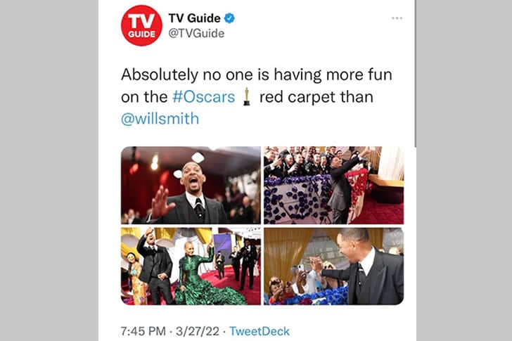Open the TV Guide red profile avatar
Viewport: 512px width, 341px height.
(x=141, y=25)
